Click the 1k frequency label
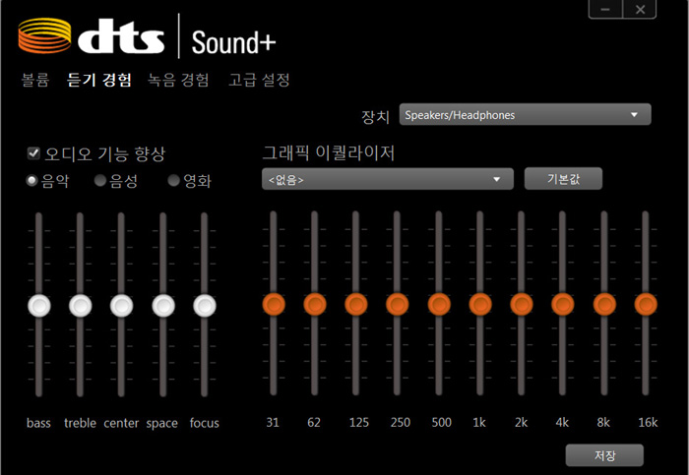 point(479,422)
